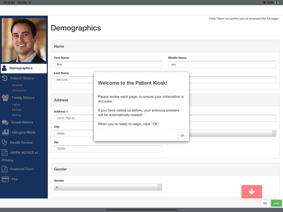283x212 pixels.
Task: Select the Sibling family history link
Action: point(17,115)
